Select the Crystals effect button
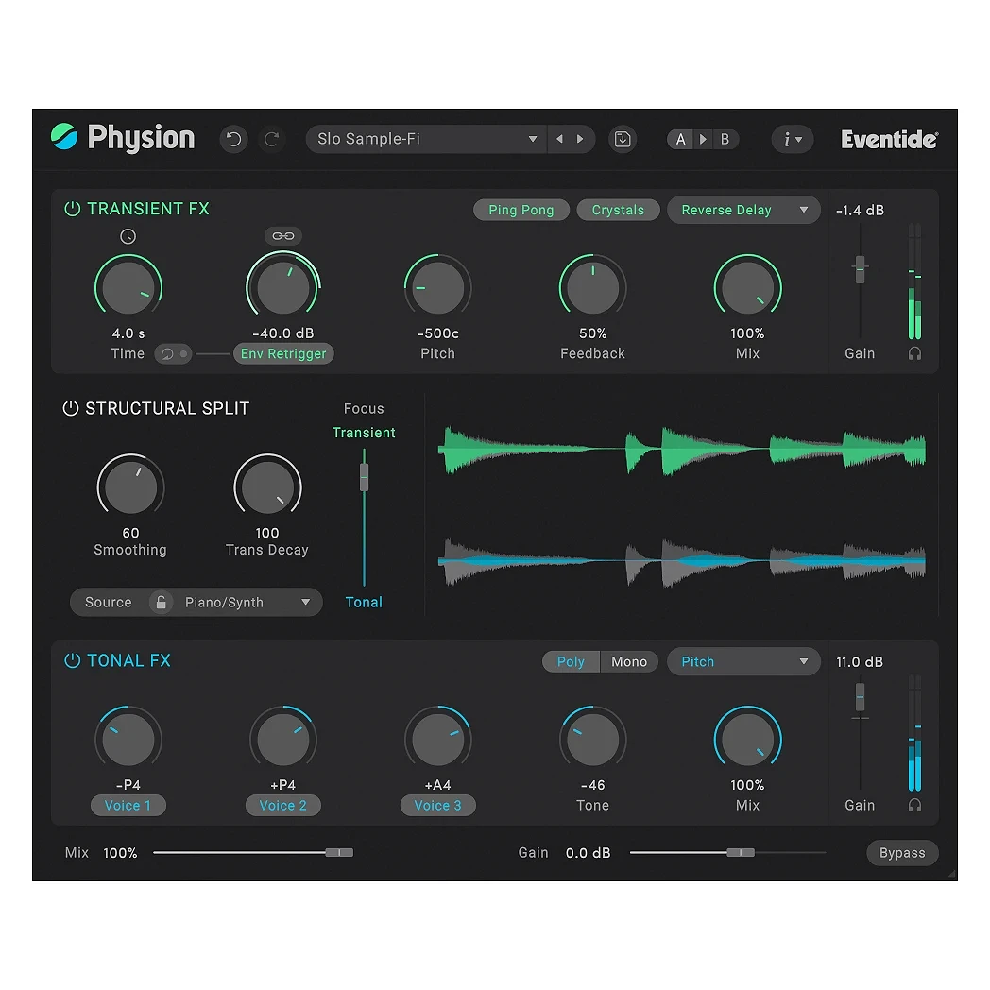 618,210
